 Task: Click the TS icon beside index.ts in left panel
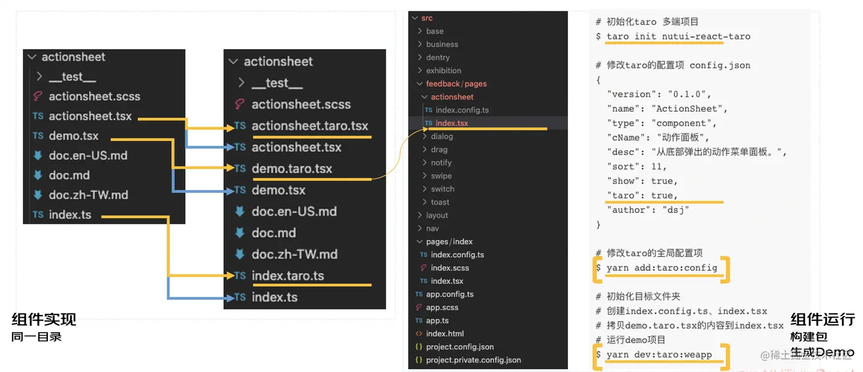[38, 215]
